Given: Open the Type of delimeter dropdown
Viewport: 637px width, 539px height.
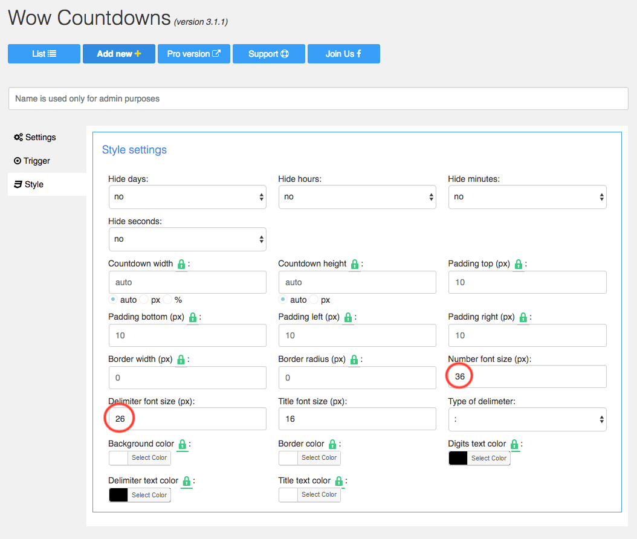Looking at the screenshot, I should (x=528, y=419).
